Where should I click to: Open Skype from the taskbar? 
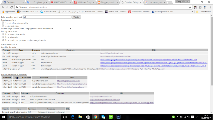[x=103, y=117]
